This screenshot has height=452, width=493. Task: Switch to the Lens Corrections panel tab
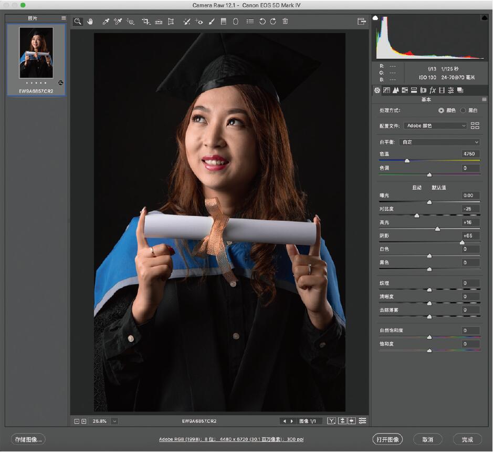[423, 90]
